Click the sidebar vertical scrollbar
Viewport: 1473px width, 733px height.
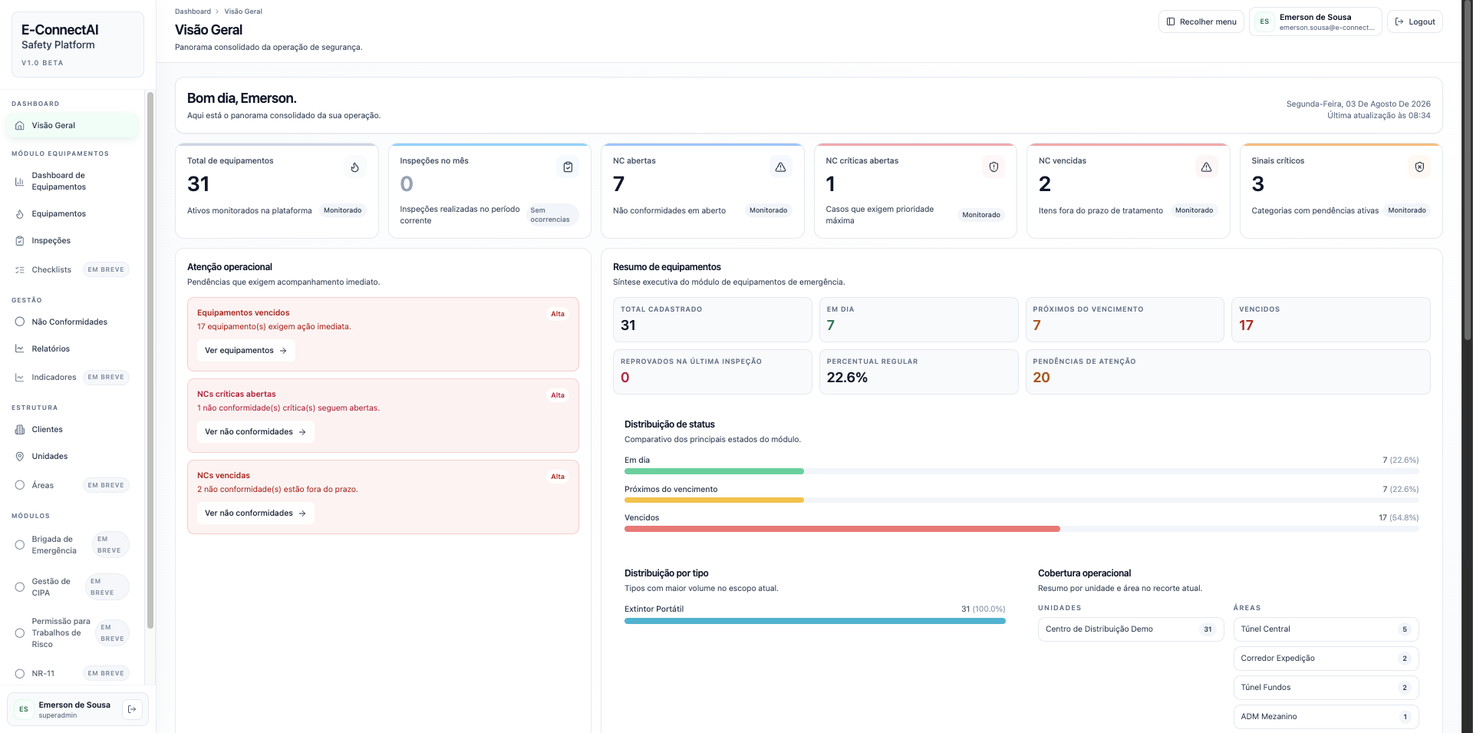pos(150,361)
